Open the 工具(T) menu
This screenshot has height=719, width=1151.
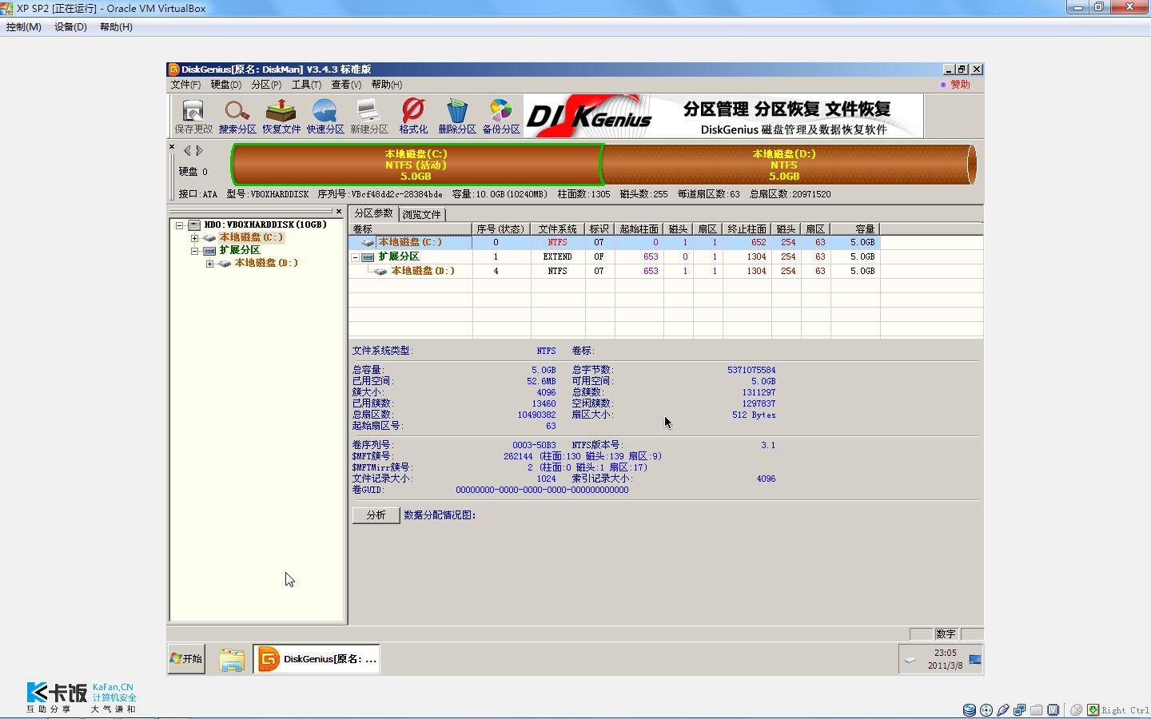[x=306, y=84]
